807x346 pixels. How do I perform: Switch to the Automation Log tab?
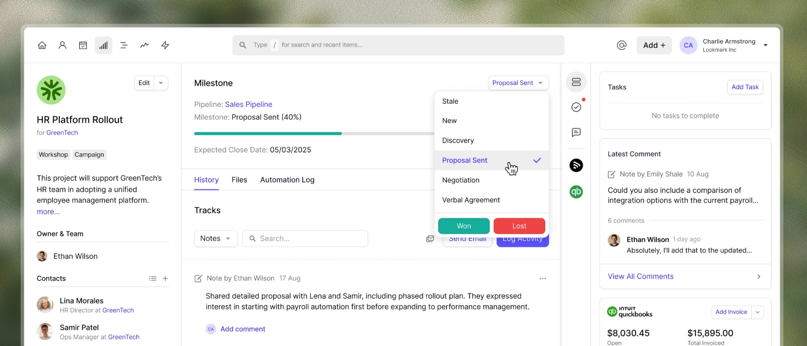click(287, 180)
